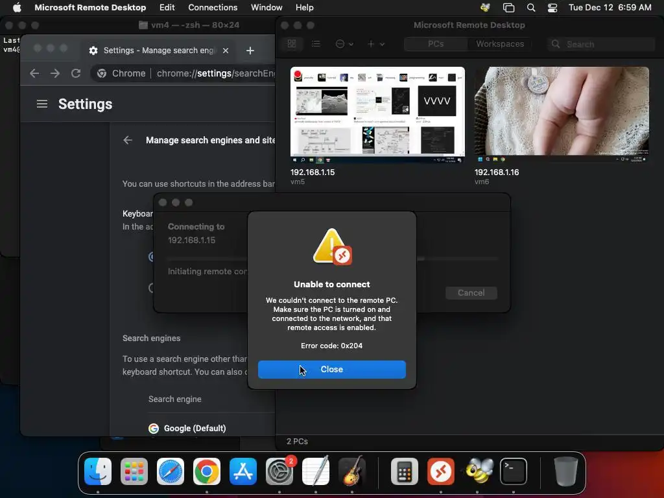Viewport: 664px width, 498px height.
Task: Switch to list view in Remote Desktop
Action: pyautogui.click(x=316, y=43)
